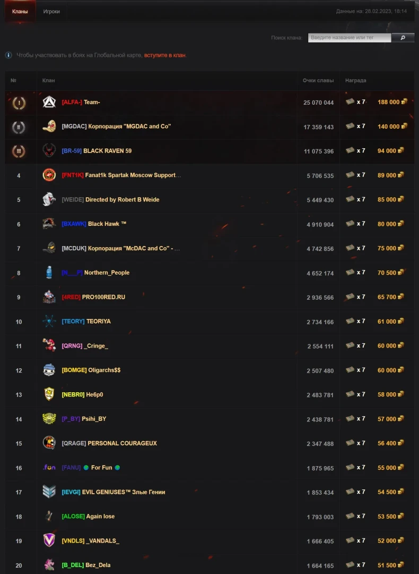Click the Oligarchs$$ clan emblem
The width and height of the screenshot is (419, 574).
pos(49,370)
